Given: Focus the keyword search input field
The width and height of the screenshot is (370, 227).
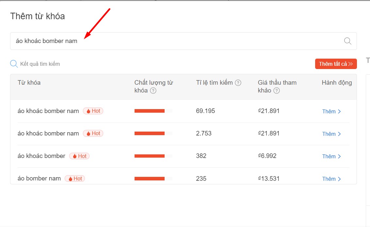Looking at the screenshot, I should click(x=176, y=41).
